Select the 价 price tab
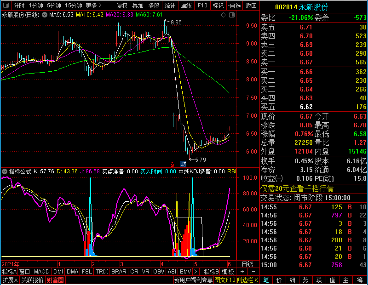This screenshot has width=368, height=285. click(x=279, y=280)
